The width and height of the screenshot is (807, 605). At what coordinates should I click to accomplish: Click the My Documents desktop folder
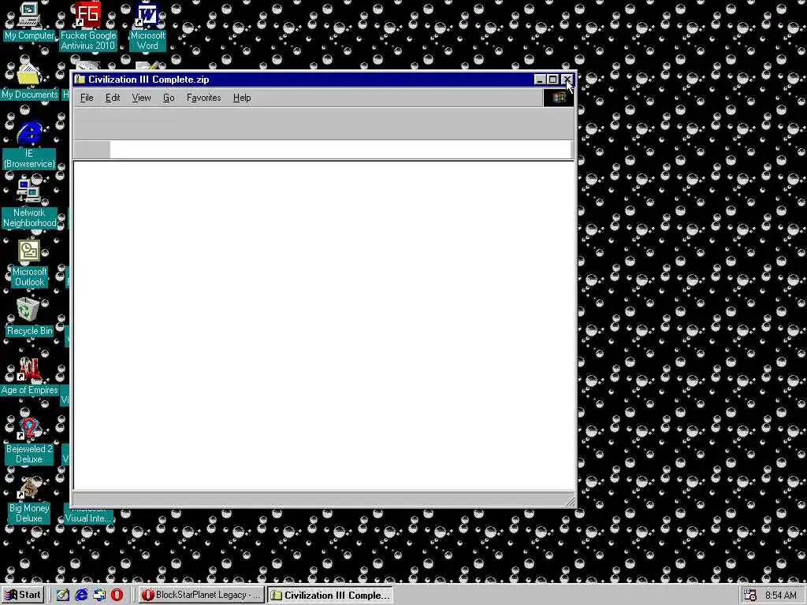tap(29, 80)
